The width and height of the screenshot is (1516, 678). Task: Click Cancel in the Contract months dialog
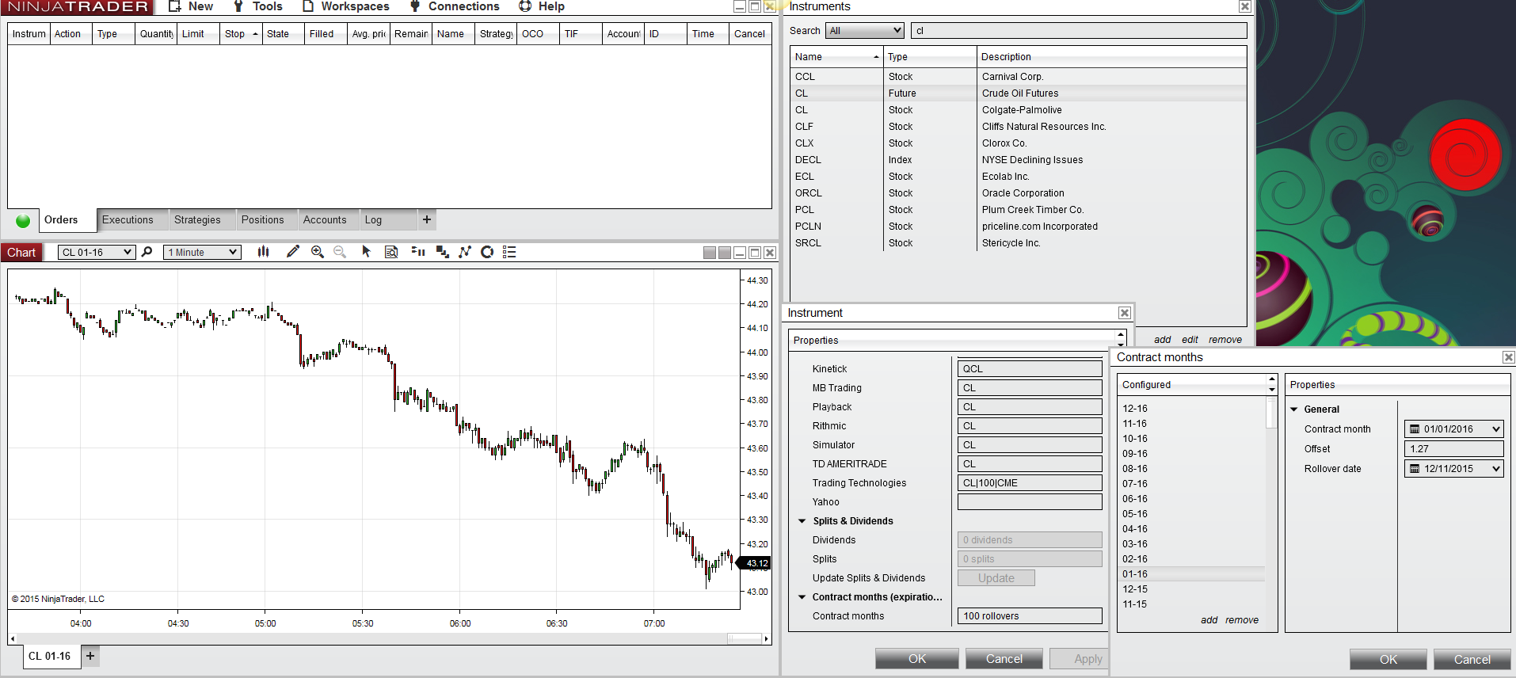tap(1472, 660)
